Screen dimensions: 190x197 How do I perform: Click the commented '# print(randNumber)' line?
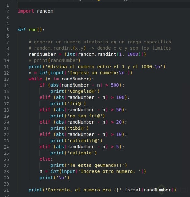pos(54,61)
